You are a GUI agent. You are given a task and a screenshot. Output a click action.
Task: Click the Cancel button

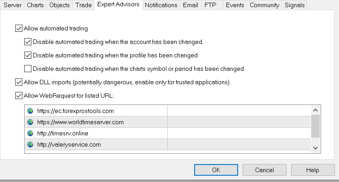(x=265, y=170)
